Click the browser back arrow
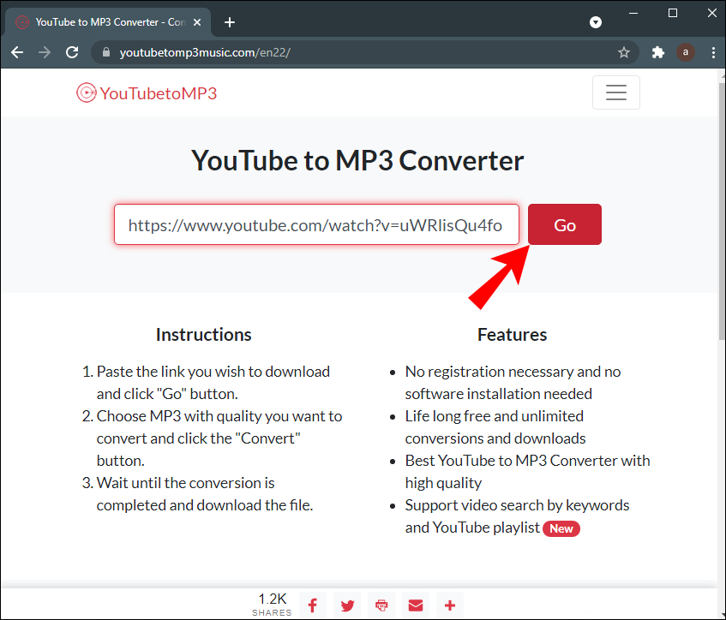 tap(17, 52)
